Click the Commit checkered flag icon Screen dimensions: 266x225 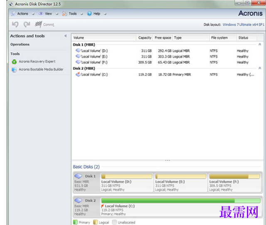pos(38,24)
